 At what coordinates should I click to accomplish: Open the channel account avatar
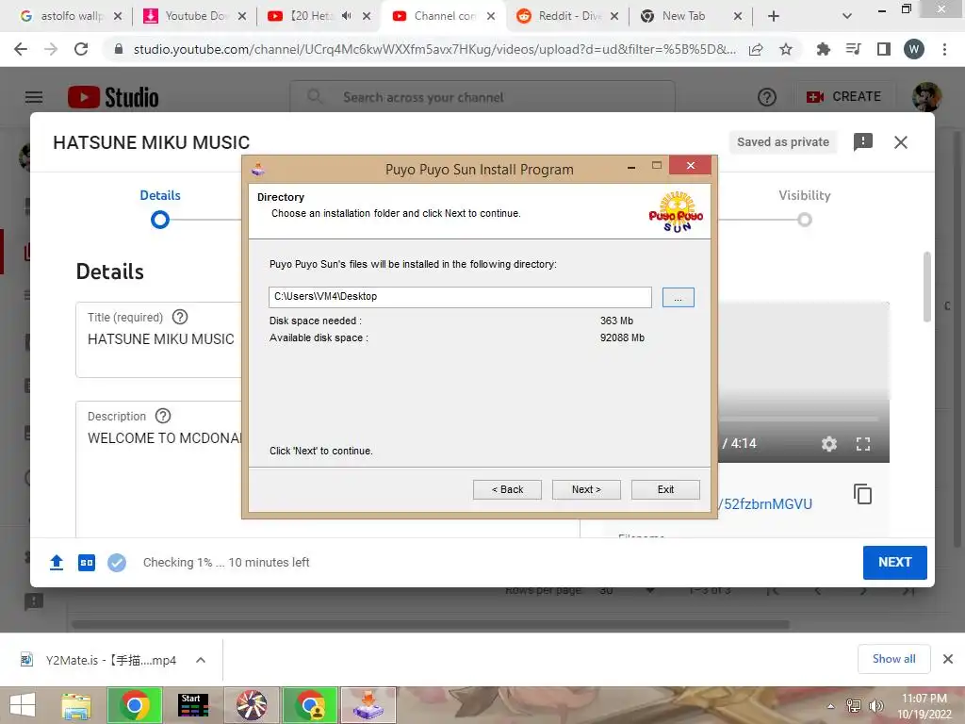coord(926,97)
